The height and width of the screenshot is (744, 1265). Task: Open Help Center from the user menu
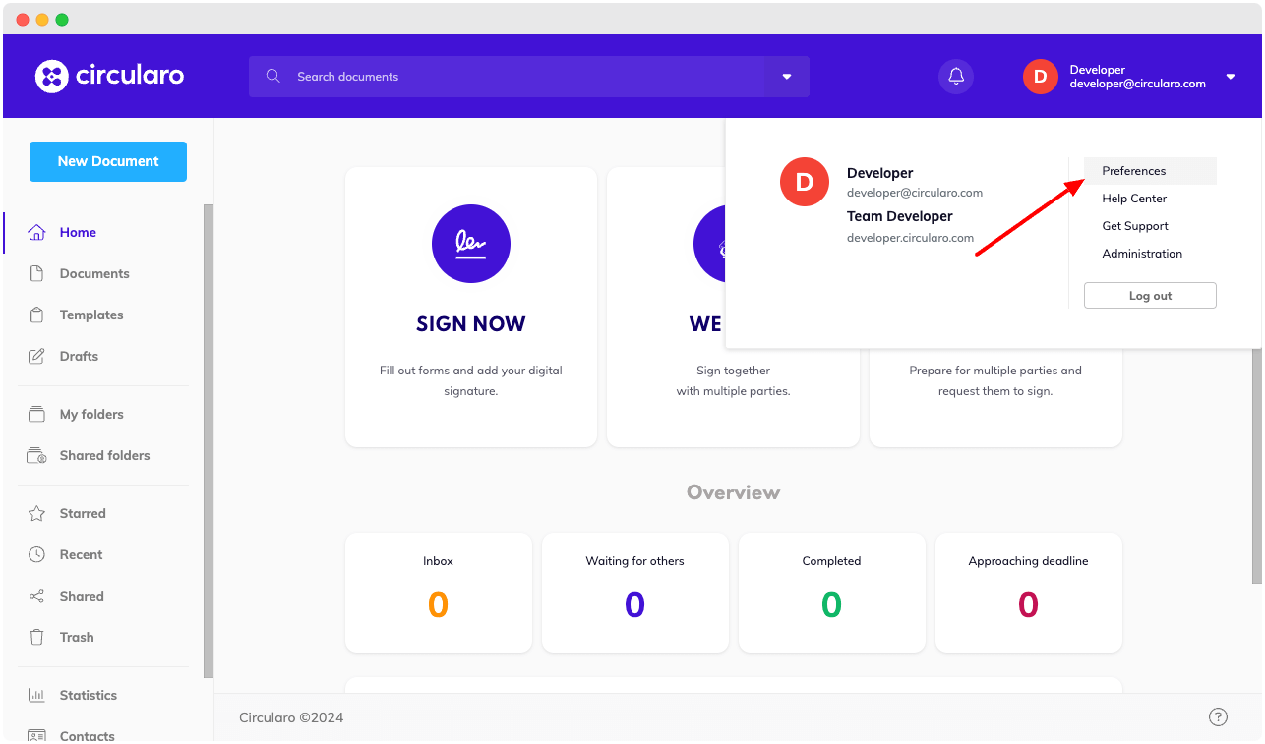point(1134,199)
